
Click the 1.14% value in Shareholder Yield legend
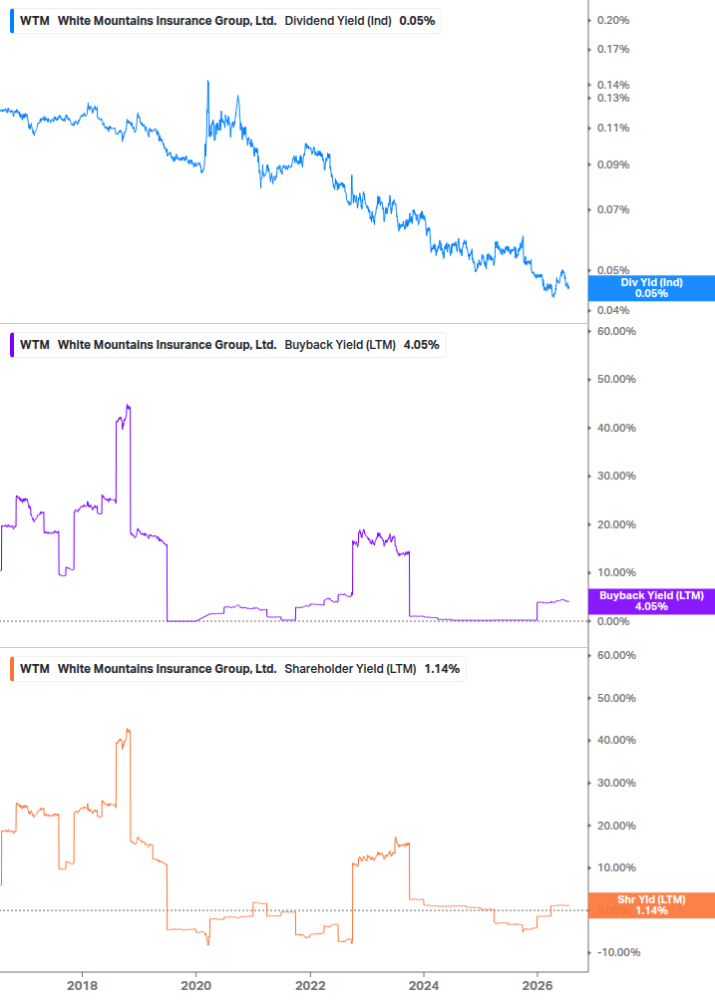(442, 669)
